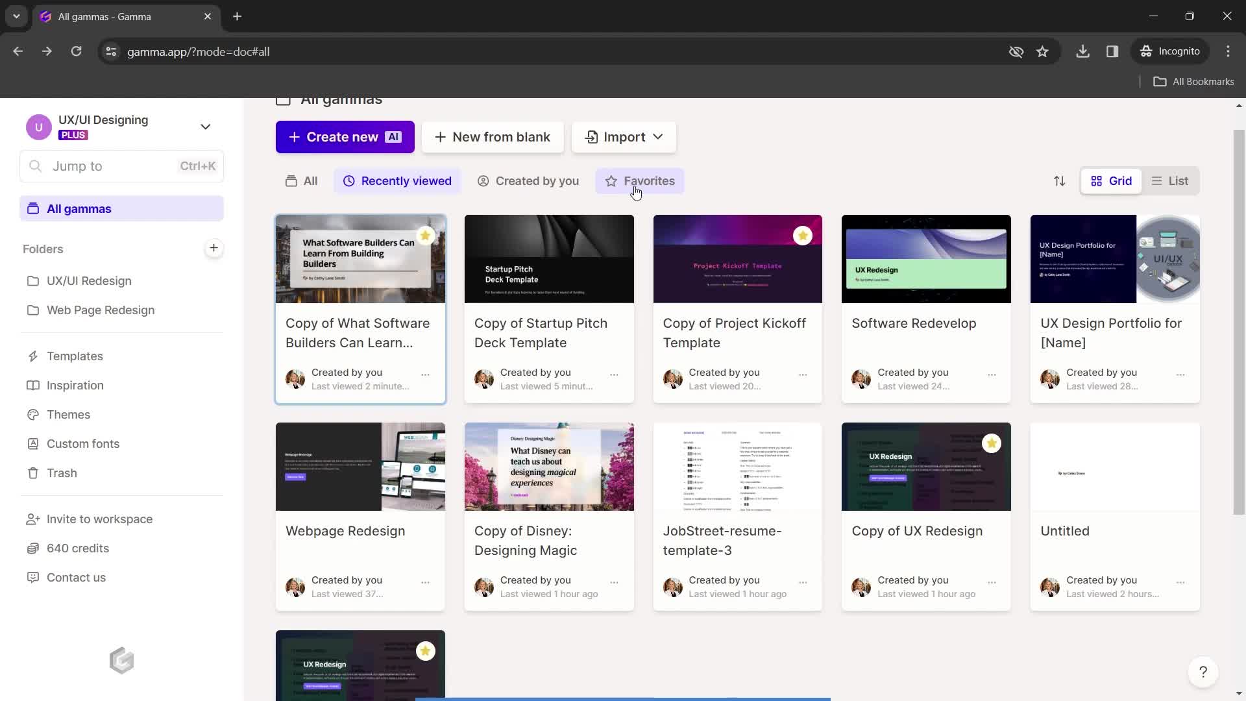
Task: Switch to List view
Action: [1170, 181]
